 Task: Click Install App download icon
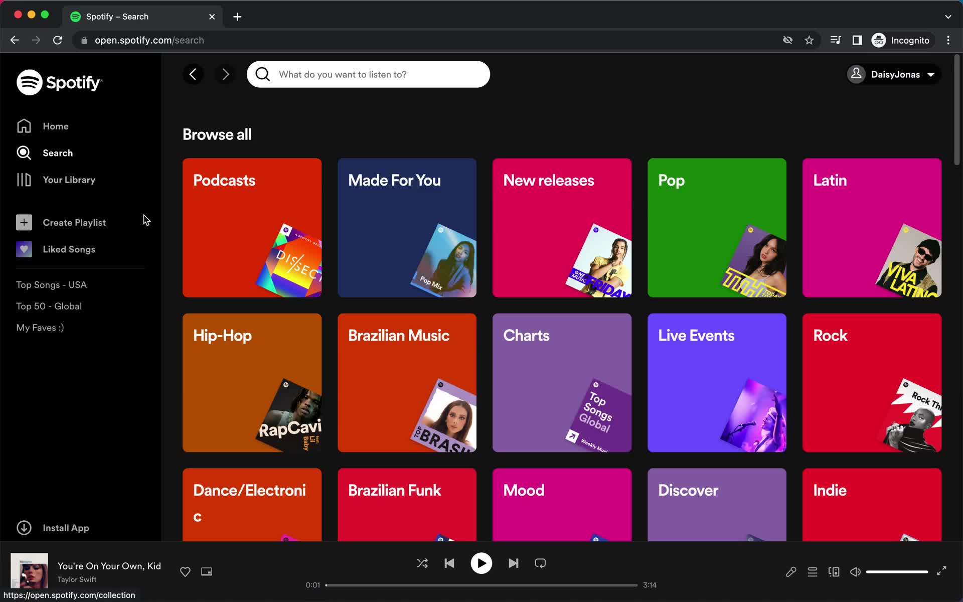pos(24,528)
